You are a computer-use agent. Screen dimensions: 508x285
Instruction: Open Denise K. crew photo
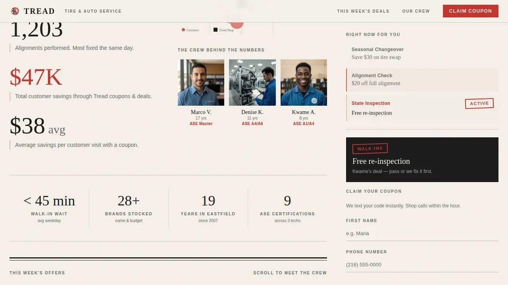pos(252,82)
